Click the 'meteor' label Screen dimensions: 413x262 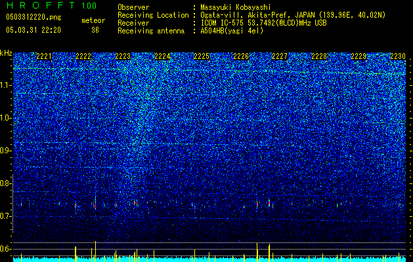pyautogui.click(x=93, y=20)
